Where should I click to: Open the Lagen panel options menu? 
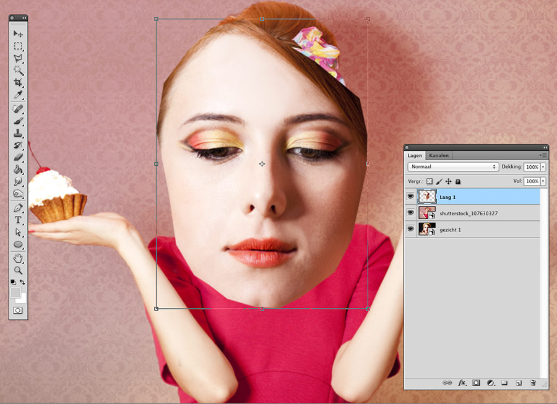543,155
